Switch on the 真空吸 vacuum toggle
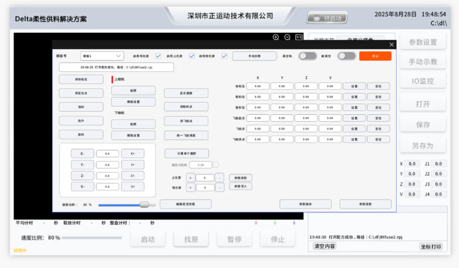 pyautogui.click(x=307, y=56)
